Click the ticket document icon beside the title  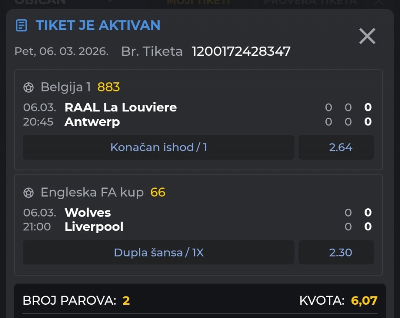pyautogui.click(x=21, y=25)
